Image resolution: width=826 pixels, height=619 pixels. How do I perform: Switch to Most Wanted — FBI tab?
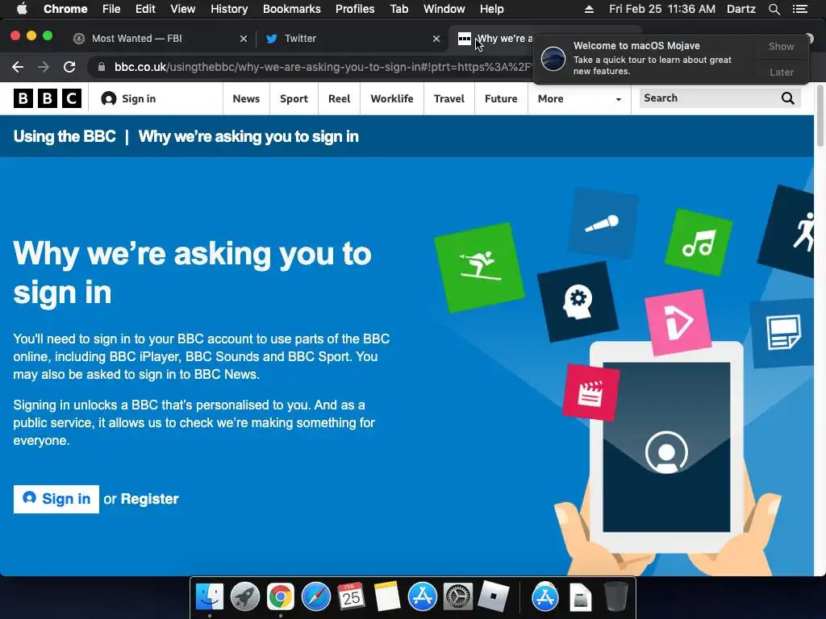[x=158, y=39]
